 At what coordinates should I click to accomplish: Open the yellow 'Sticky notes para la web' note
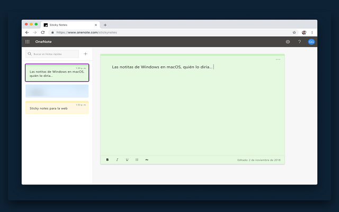point(57,108)
